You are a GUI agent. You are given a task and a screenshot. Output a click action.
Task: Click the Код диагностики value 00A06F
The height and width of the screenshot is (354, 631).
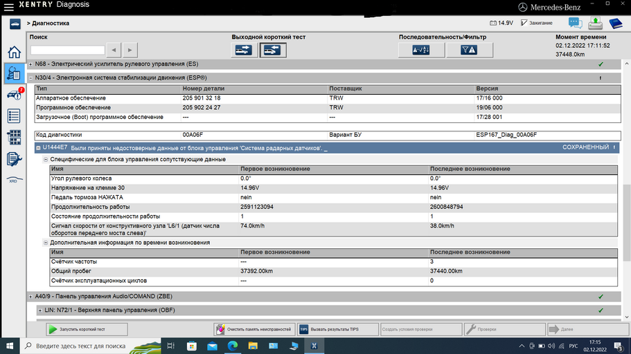click(193, 135)
